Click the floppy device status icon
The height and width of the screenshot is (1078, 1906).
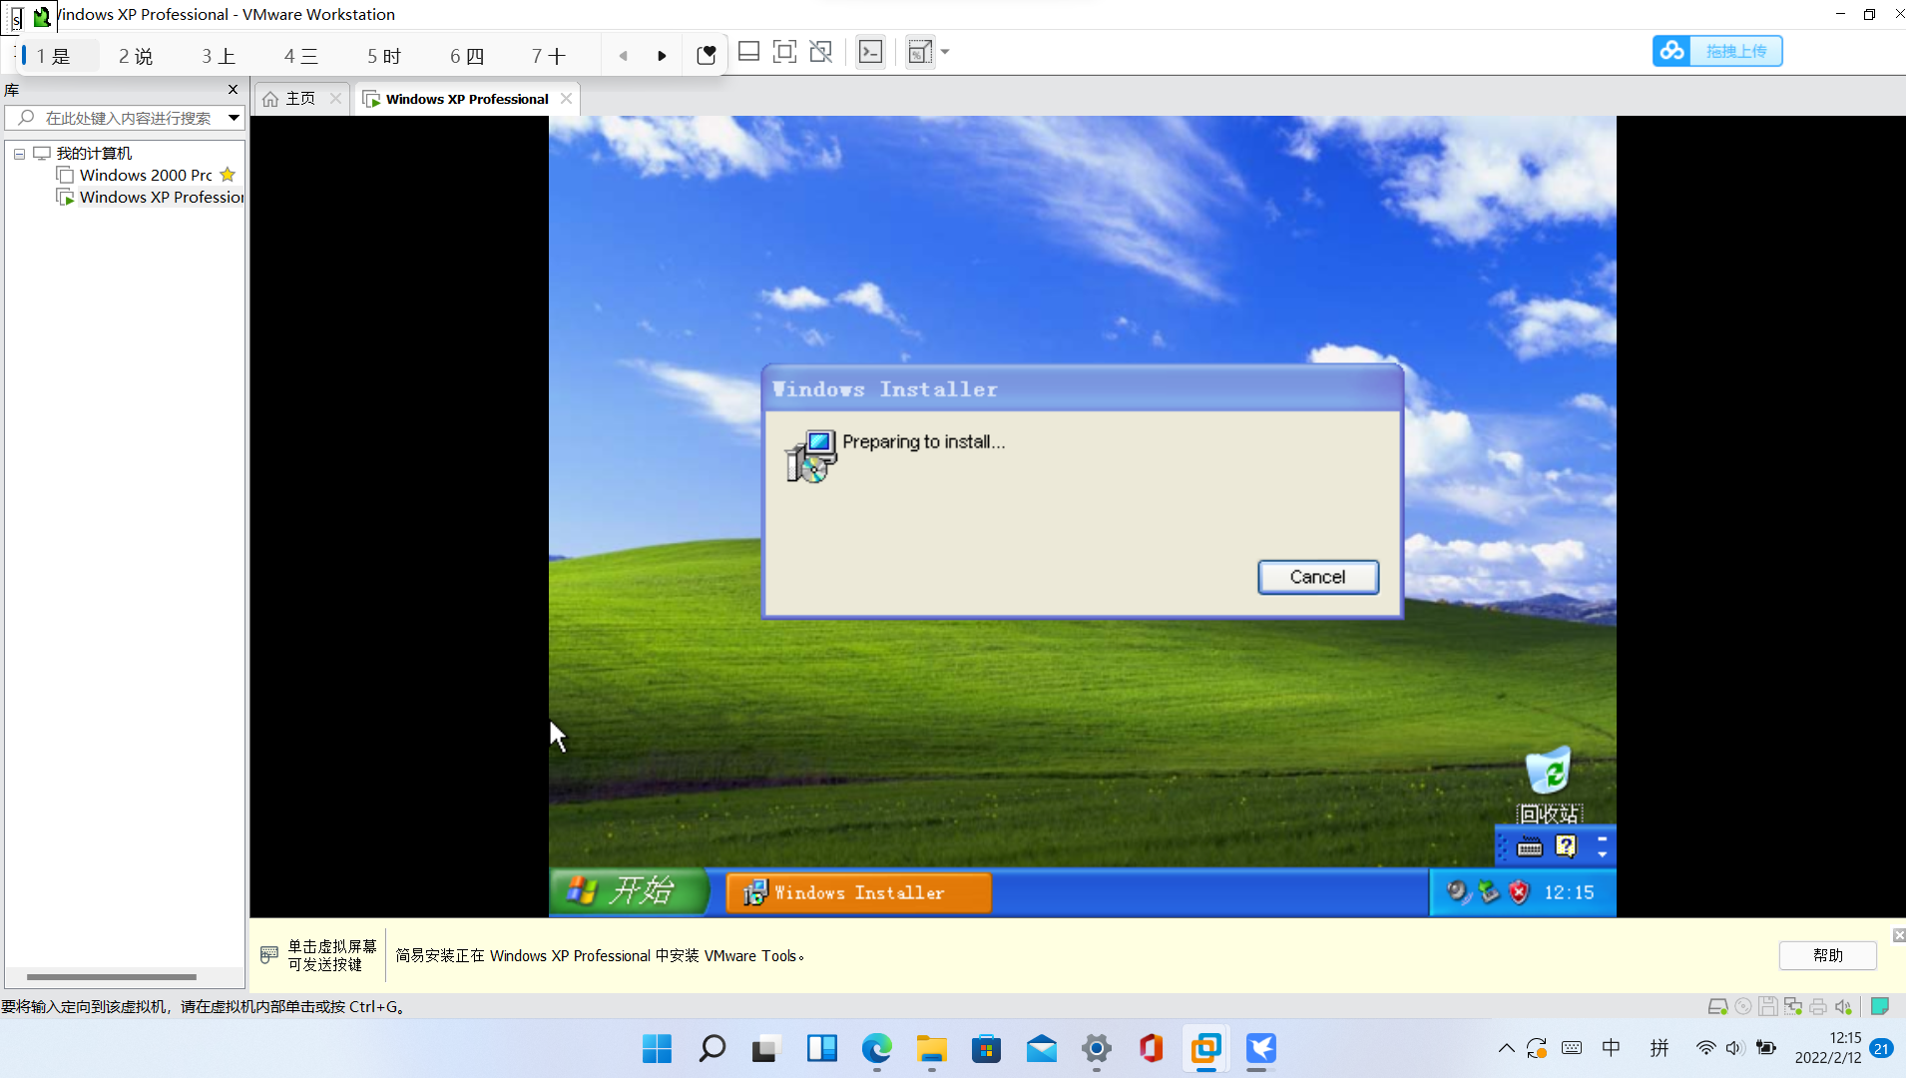pyautogui.click(x=1767, y=1006)
